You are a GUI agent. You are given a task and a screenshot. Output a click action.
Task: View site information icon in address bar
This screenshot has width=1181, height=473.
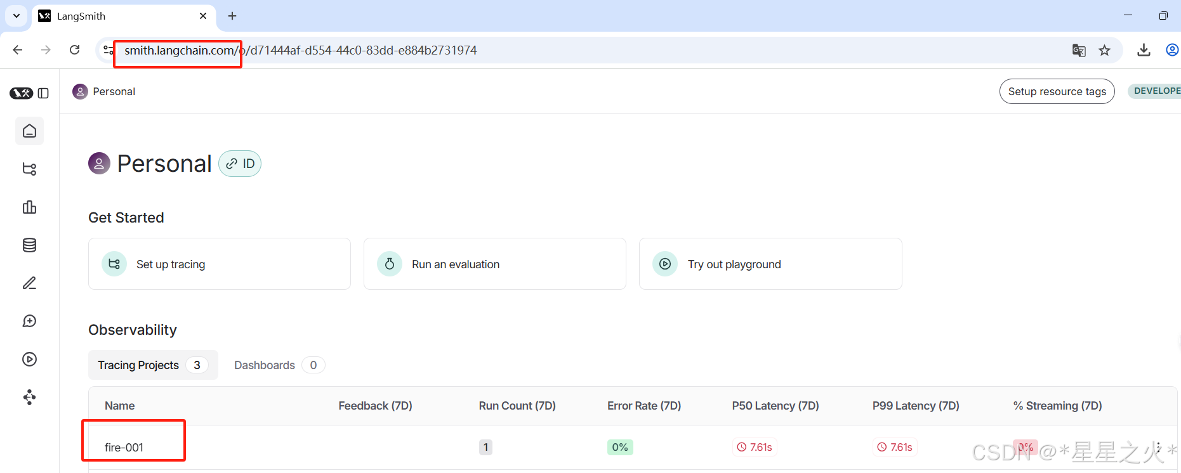(x=109, y=50)
